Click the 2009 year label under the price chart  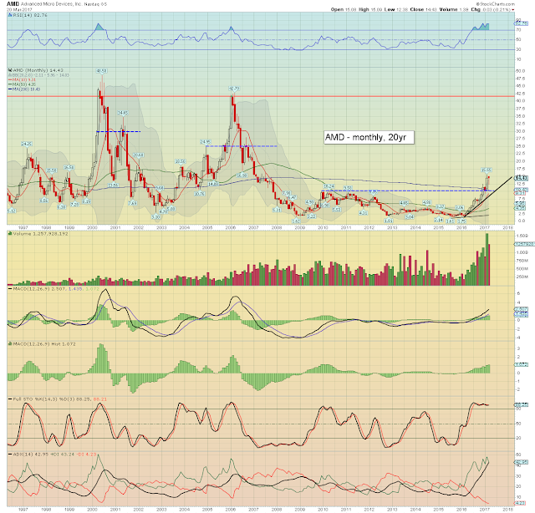pyautogui.click(x=299, y=227)
